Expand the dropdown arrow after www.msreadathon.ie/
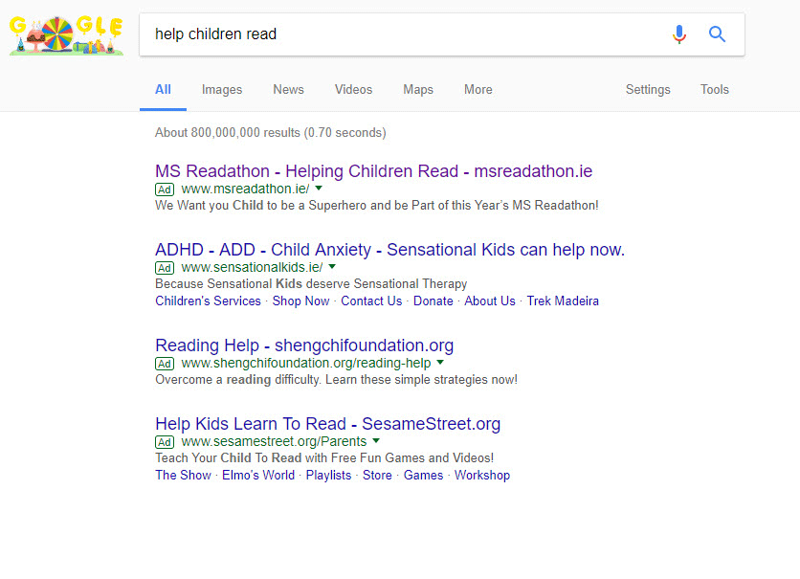The height and width of the screenshot is (579, 800). pos(319,189)
